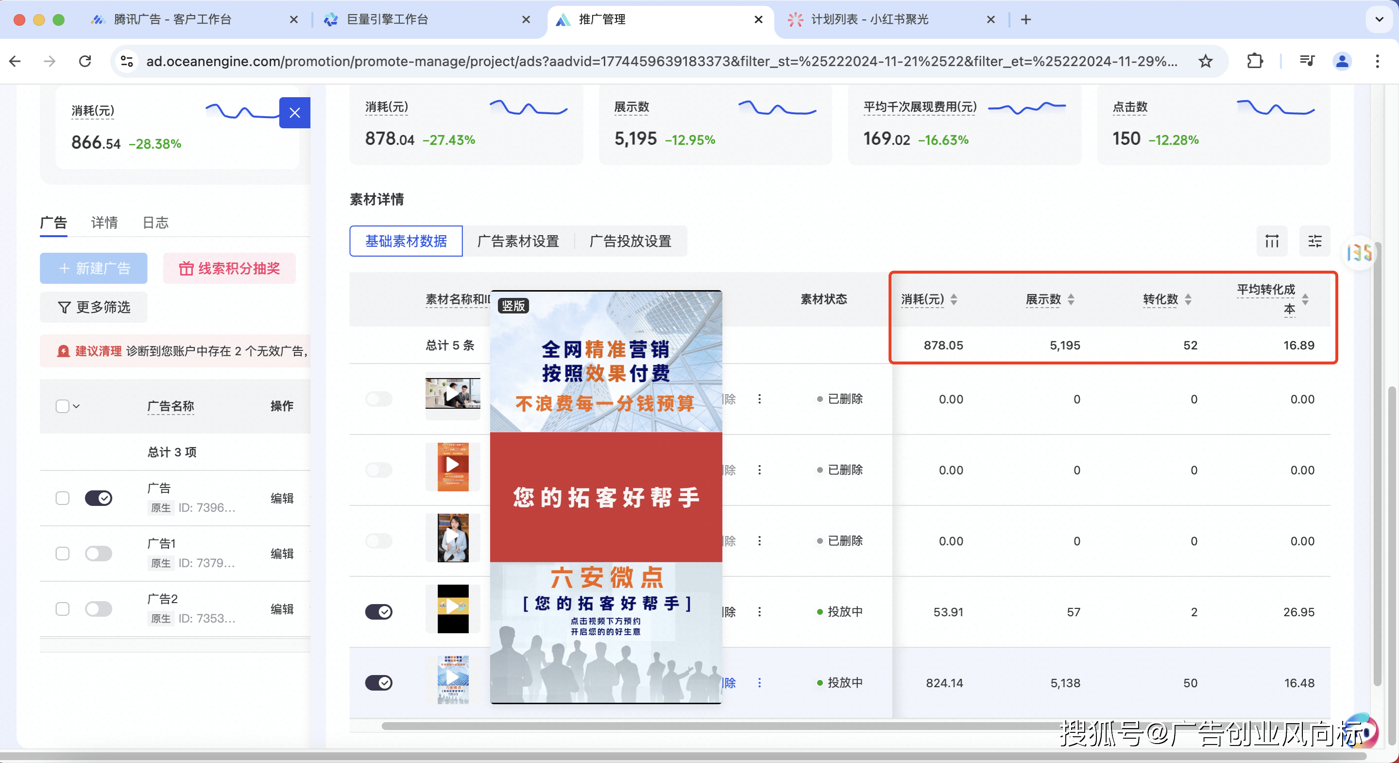The width and height of the screenshot is (1399, 763).
Task: Expand select-all checkbox dropdown arrow
Action: point(77,406)
